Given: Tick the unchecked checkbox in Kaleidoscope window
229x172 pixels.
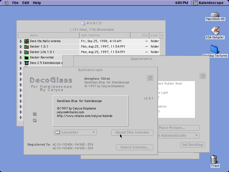Looking at the screenshot, I should pyautogui.click(x=35, y=114).
